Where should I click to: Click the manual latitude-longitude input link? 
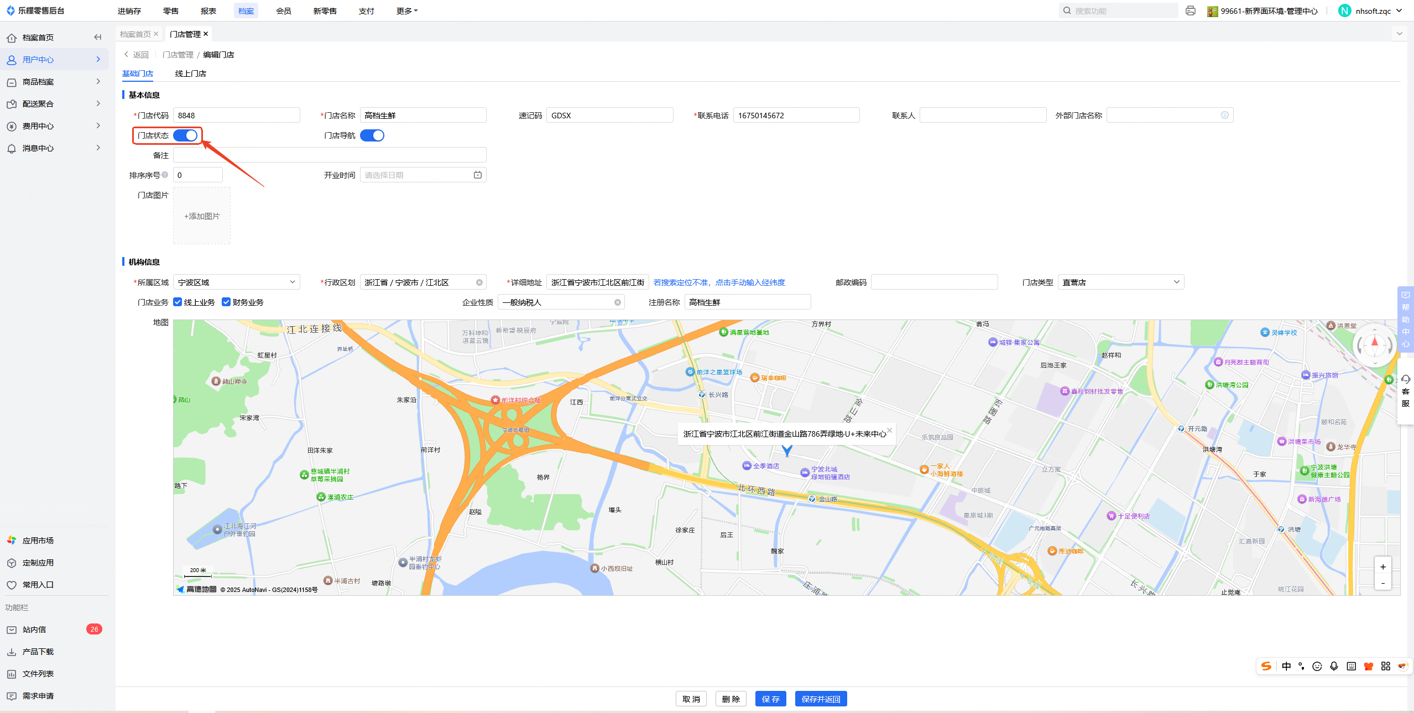coord(719,282)
